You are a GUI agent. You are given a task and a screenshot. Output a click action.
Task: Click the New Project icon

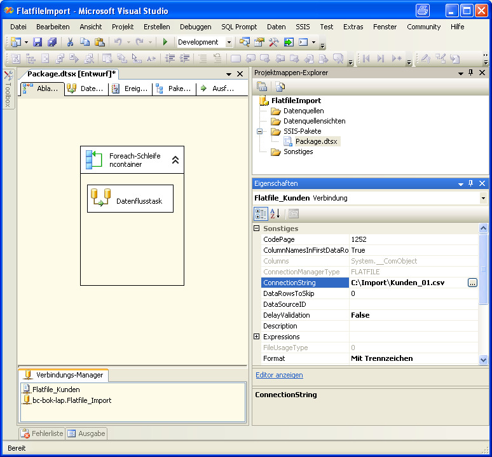16,42
